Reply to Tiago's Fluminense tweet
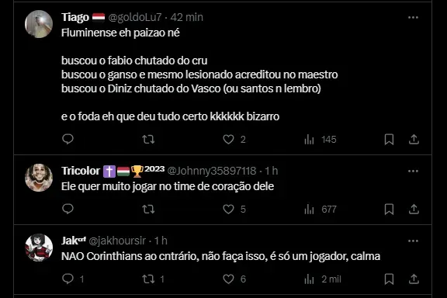The width and height of the screenshot is (447, 298). tap(68, 139)
